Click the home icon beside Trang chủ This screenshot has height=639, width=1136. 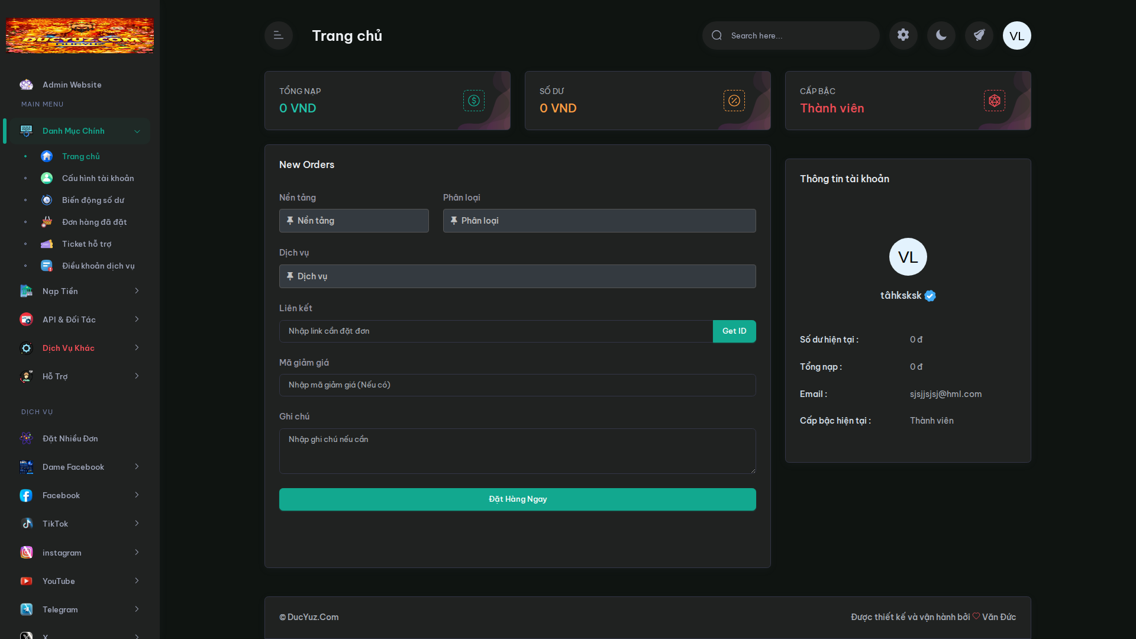(47, 156)
